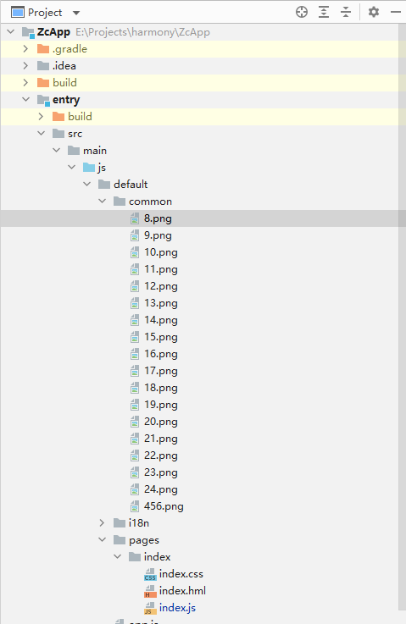Select the .idea folder
The width and height of the screenshot is (406, 624).
click(64, 66)
